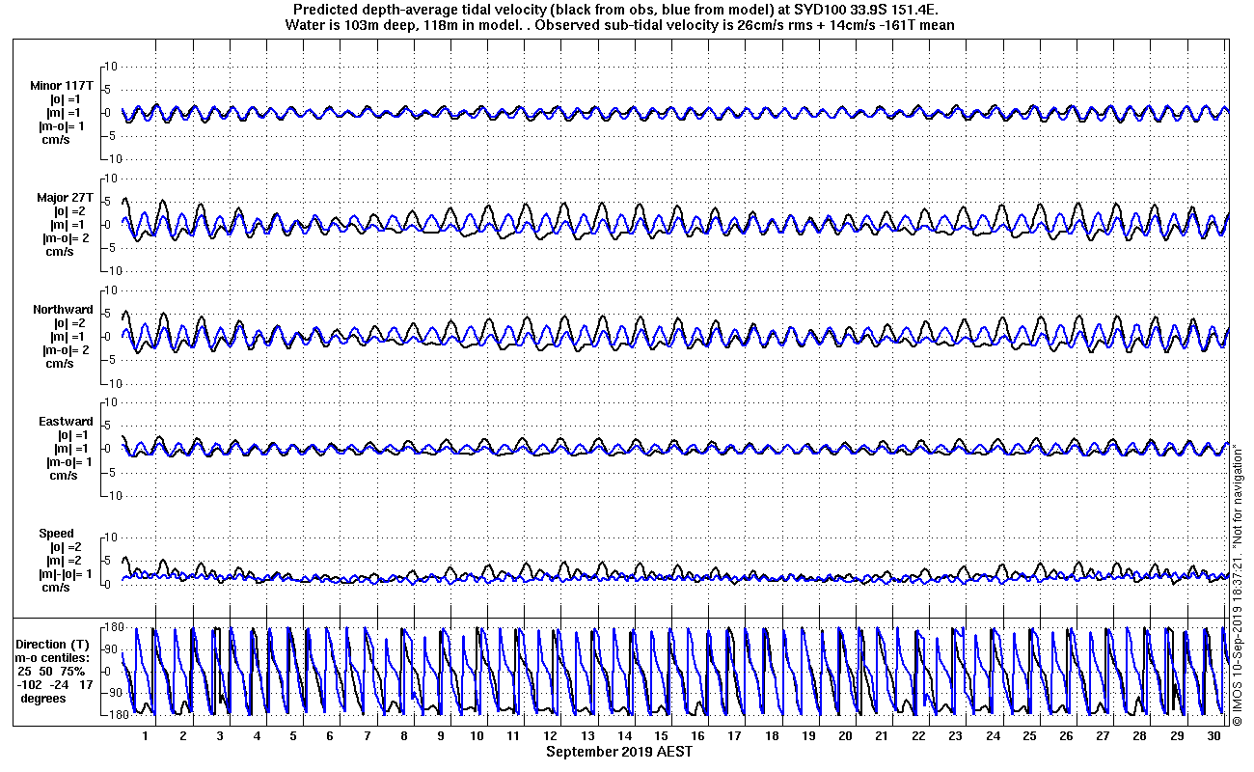
Task: Click the 'September 2019 AEST' axis label
Action: click(x=619, y=752)
